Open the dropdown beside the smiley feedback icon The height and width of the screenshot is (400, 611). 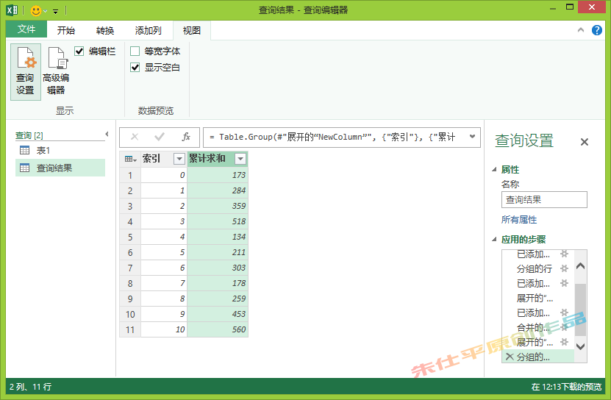click(46, 11)
